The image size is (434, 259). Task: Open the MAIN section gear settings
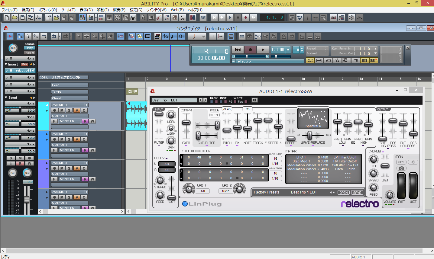click(413, 162)
